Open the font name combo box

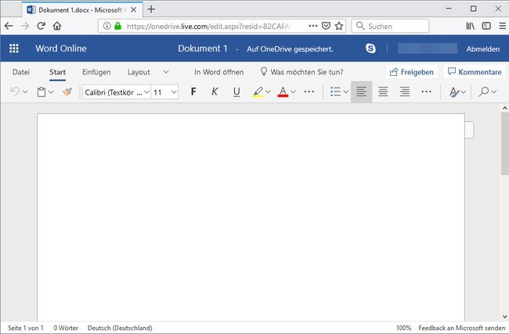117,92
